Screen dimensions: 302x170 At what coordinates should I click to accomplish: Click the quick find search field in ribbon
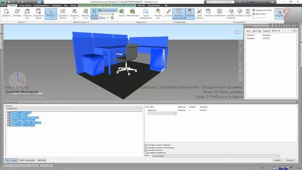point(106,14)
